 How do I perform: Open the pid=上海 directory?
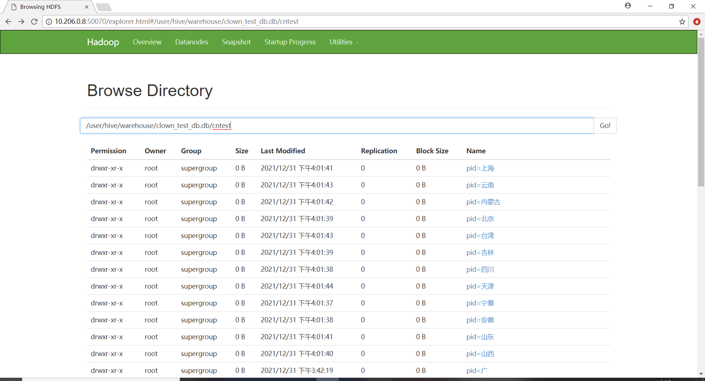click(x=480, y=168)
